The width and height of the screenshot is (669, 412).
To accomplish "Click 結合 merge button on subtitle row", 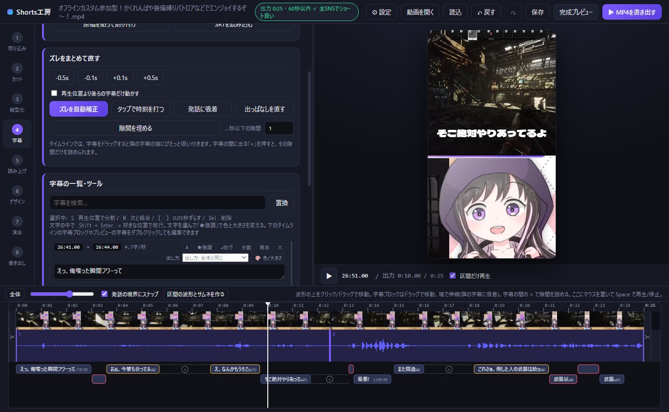I will (265, 247).
